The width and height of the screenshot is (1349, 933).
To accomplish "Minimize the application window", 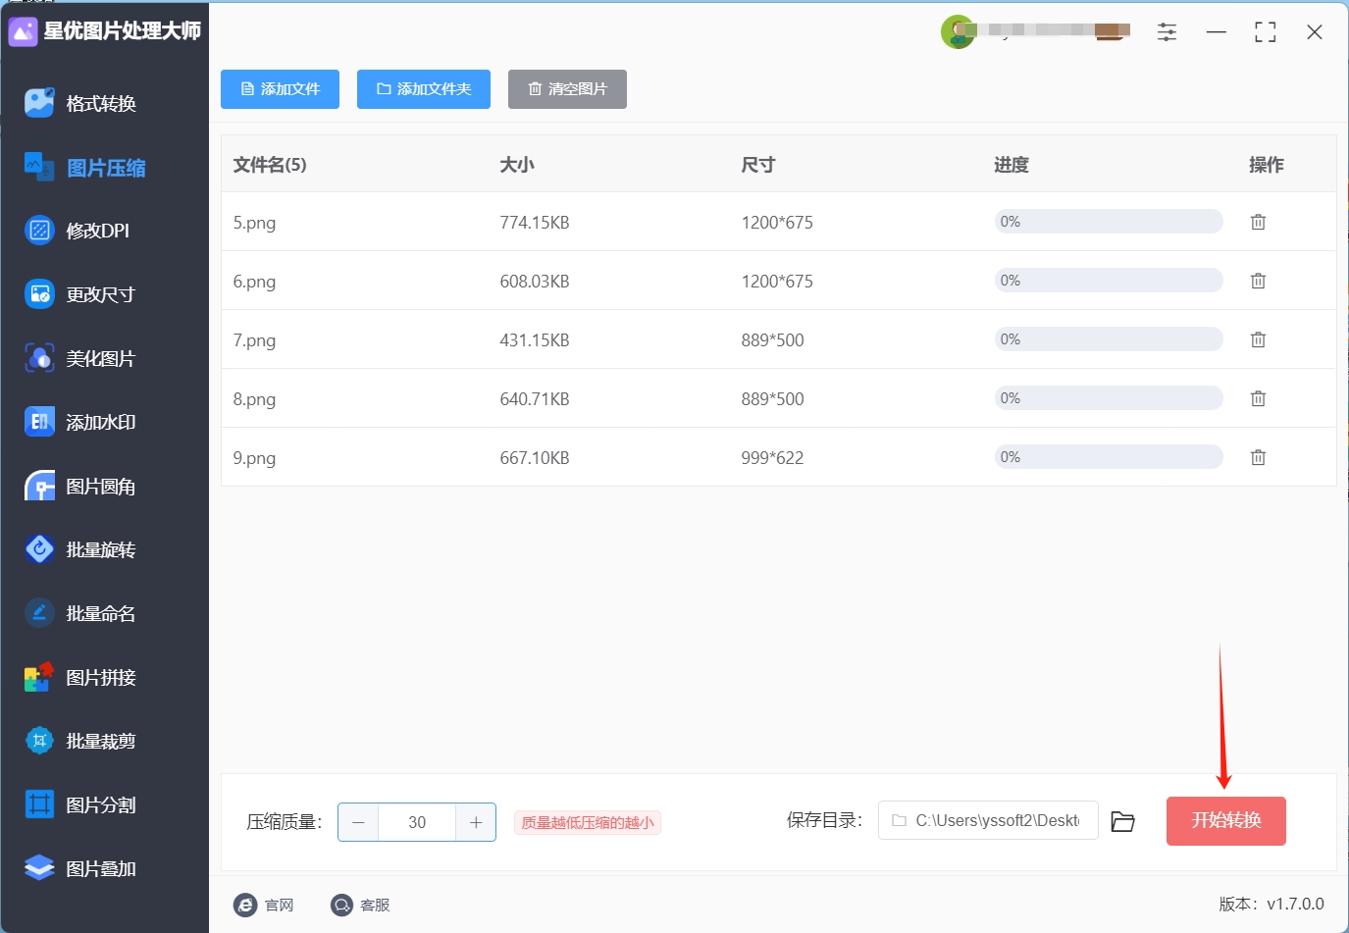I will tap(1217, 32).
